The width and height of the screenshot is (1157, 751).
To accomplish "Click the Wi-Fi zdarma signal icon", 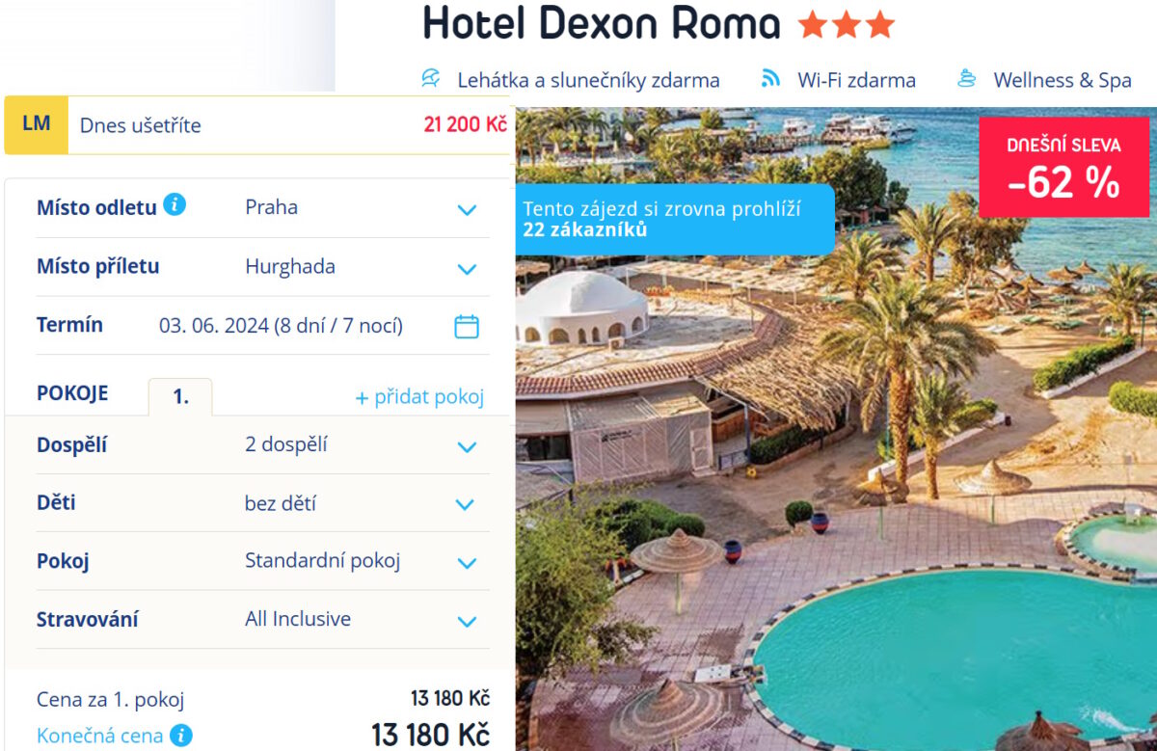I will [770, 79].
